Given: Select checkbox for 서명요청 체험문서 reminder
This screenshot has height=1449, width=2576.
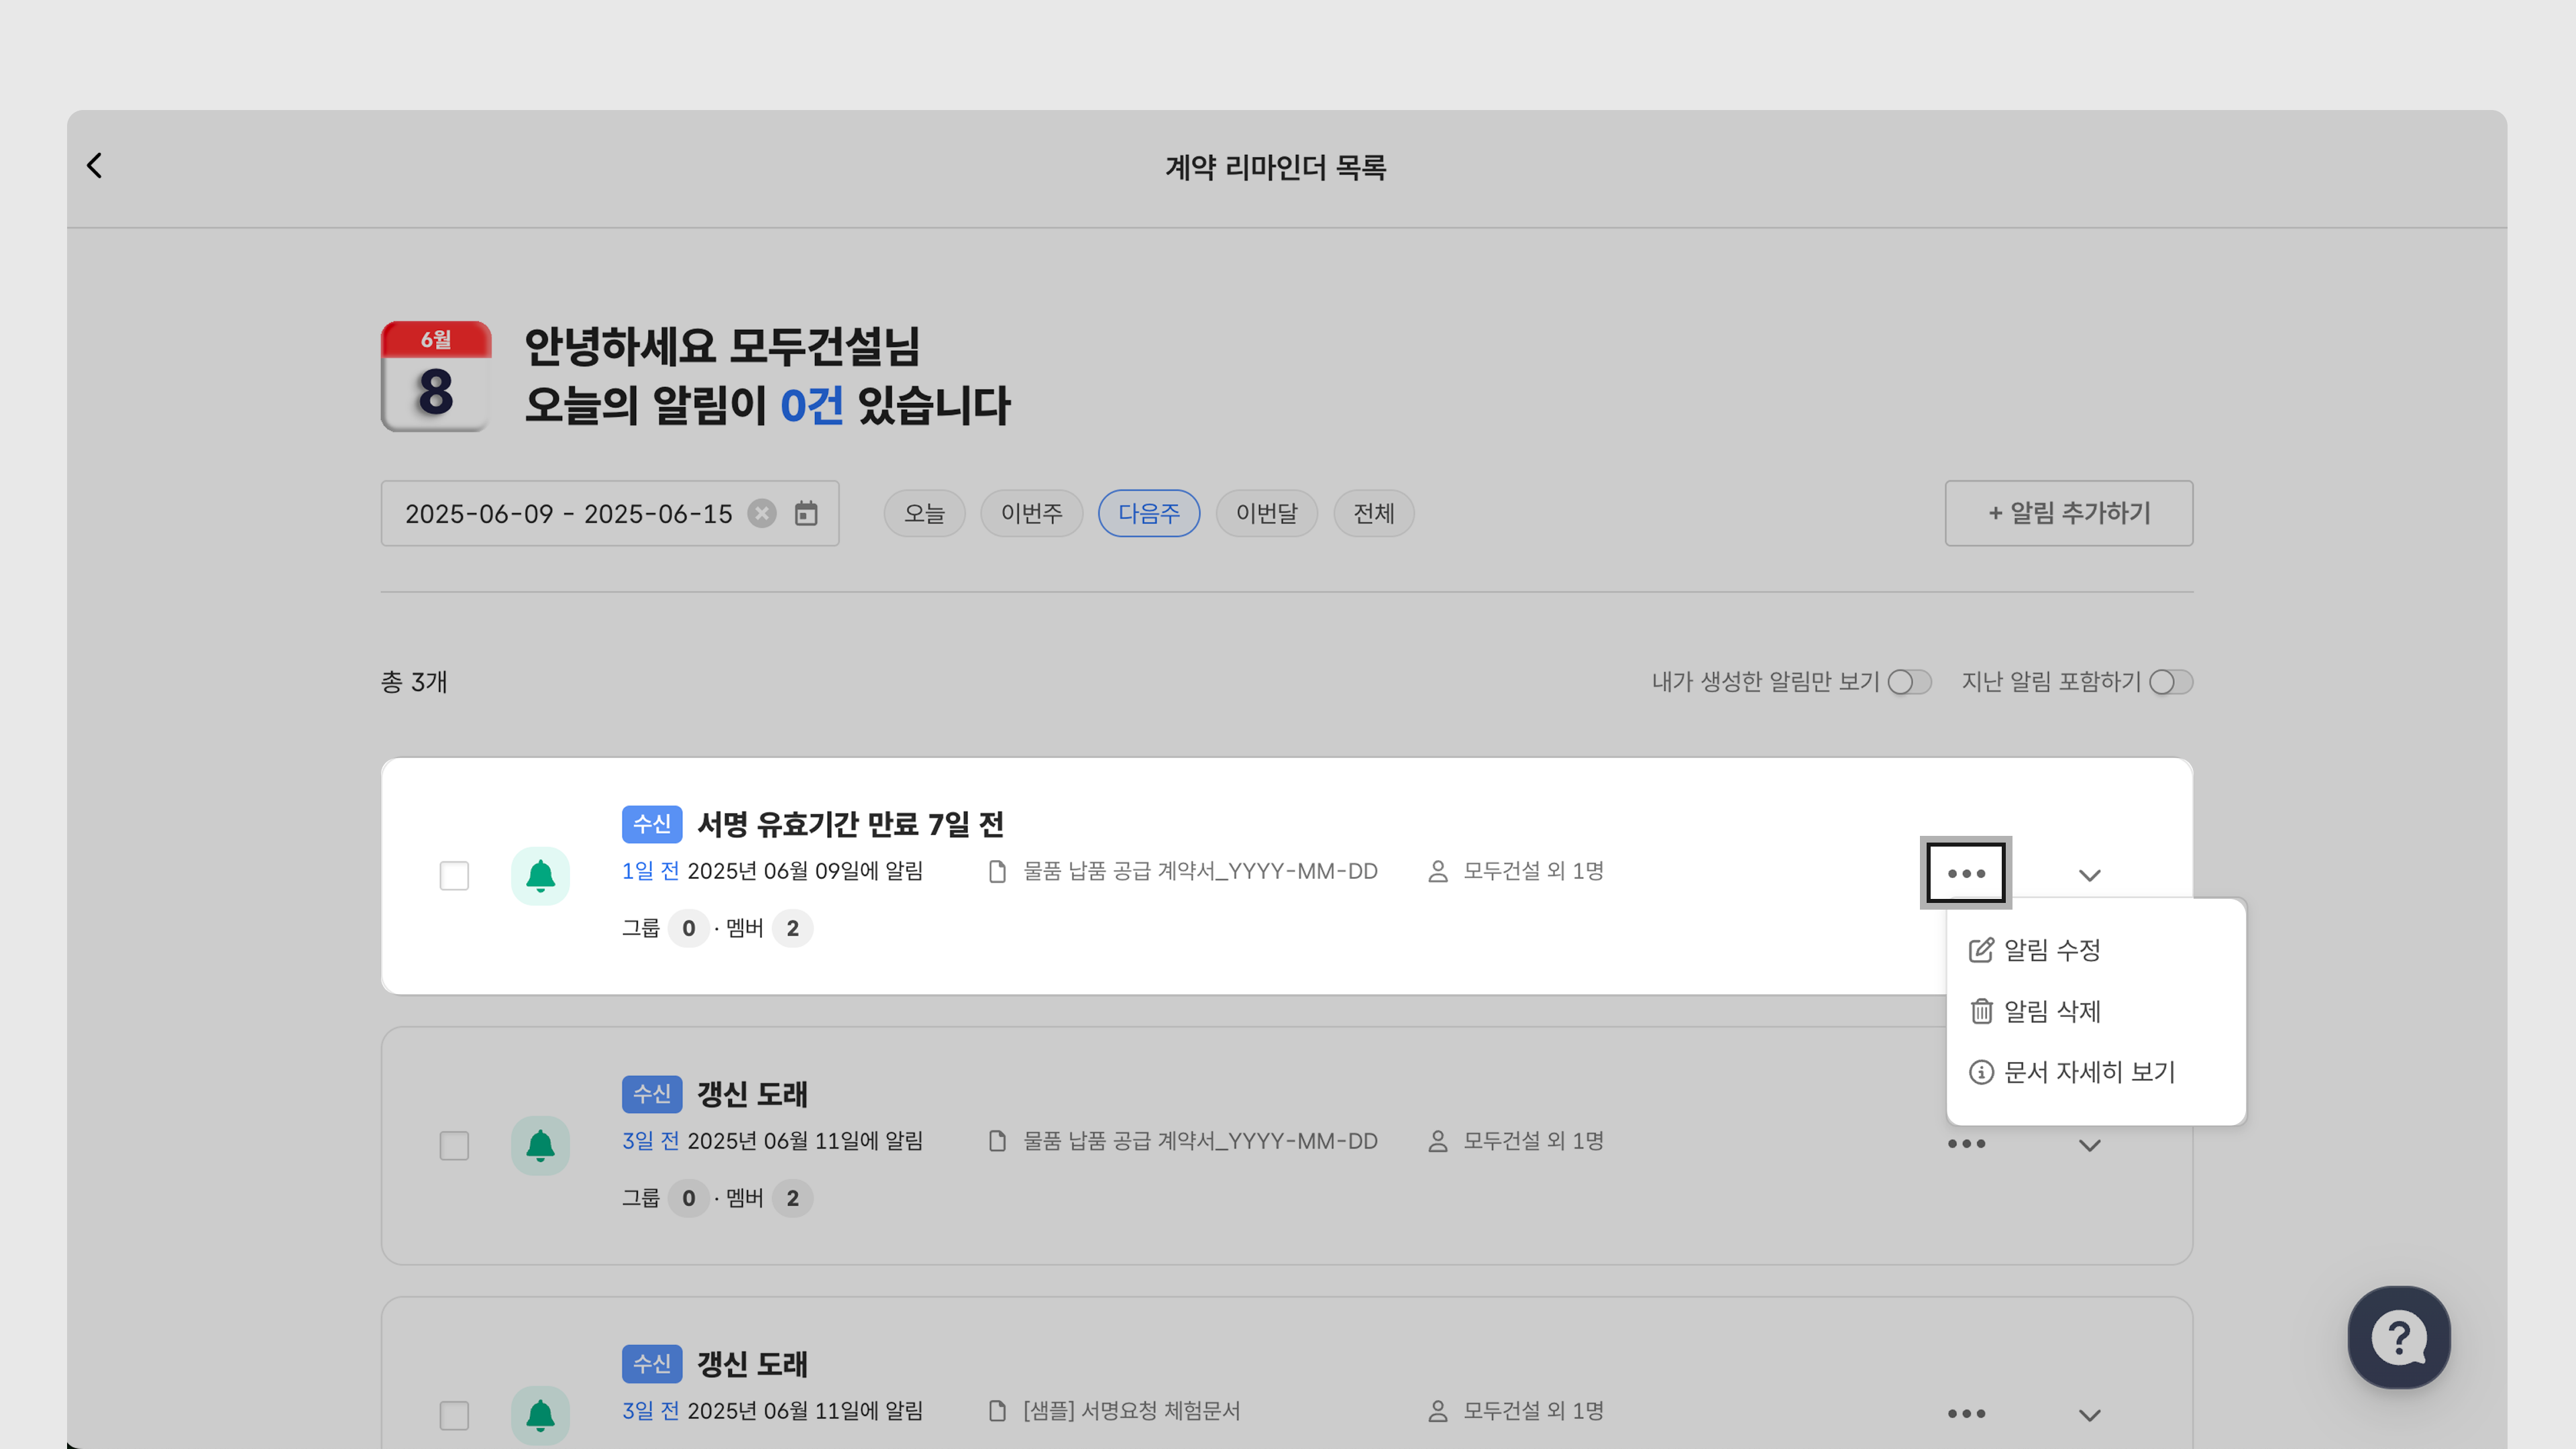Looking at the screenshot, I should tap(454, 1416).
